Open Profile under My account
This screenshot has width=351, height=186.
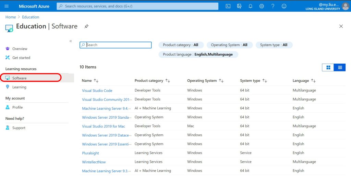(17, 107)
